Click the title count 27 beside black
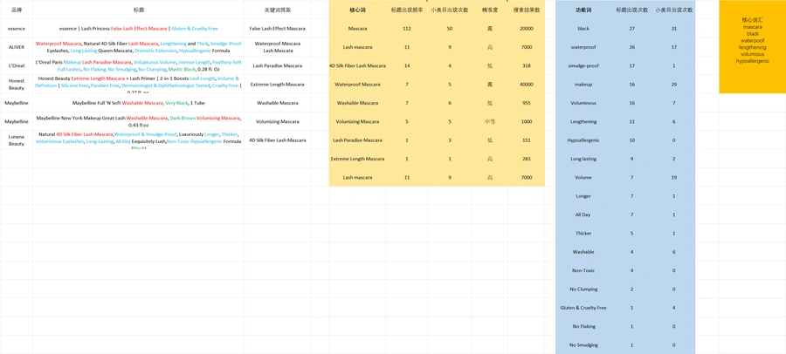This screenshot has width=786, height=354. pyautogui.click(x=632, y=29)
